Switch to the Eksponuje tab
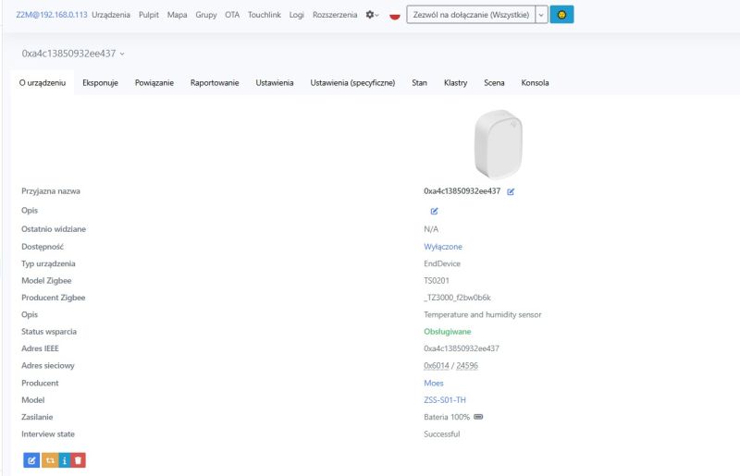 100,82
